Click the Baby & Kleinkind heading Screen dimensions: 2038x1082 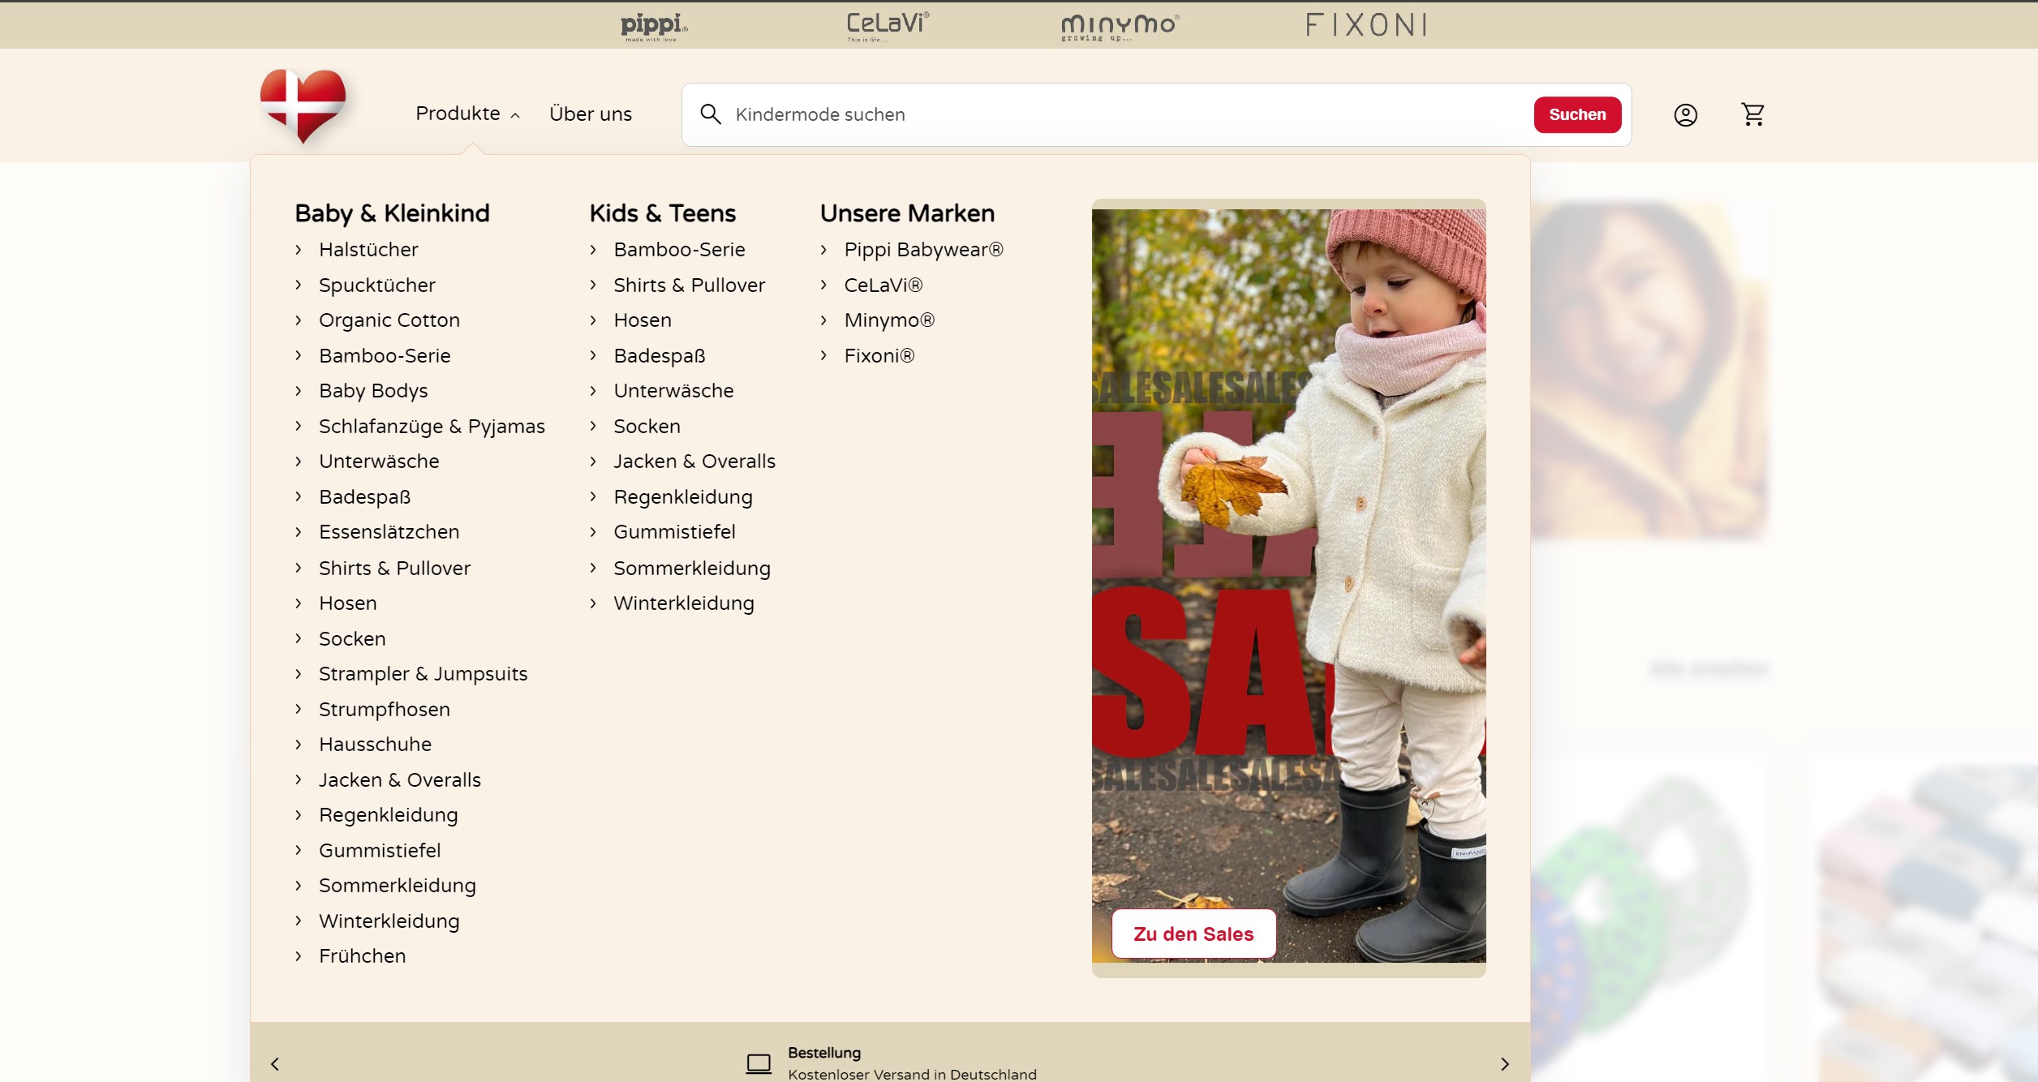[392, 213]
